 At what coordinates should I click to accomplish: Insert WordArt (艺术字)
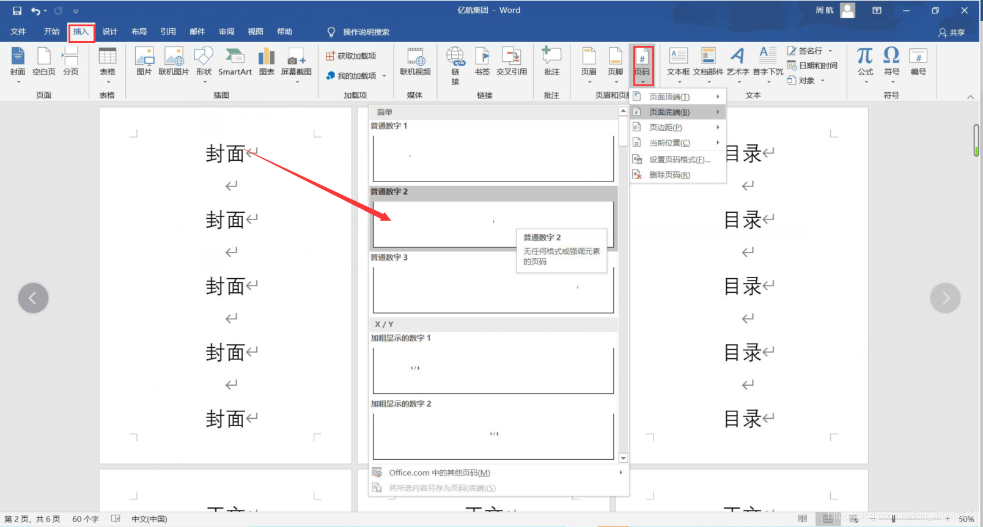[738, 65]
